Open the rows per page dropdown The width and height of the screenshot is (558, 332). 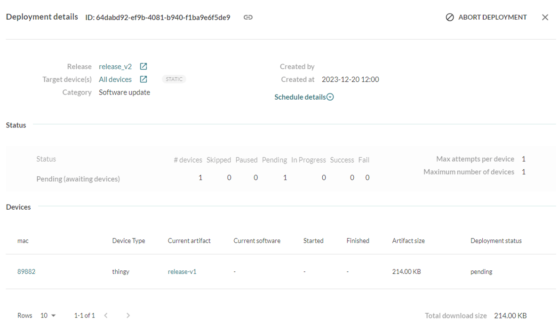tap(48, 316)
